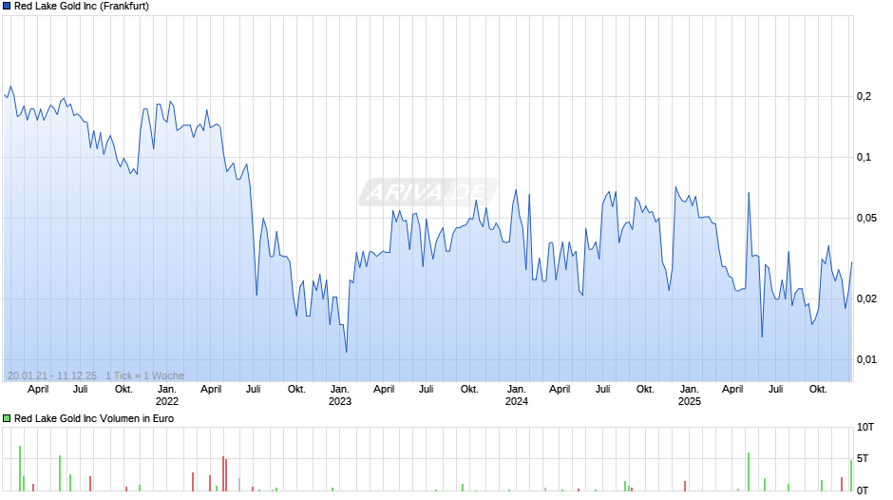Click the red volume bars near May 2022
The height and width of the screenshot is (500, 893).
click(x=224, y=473)
